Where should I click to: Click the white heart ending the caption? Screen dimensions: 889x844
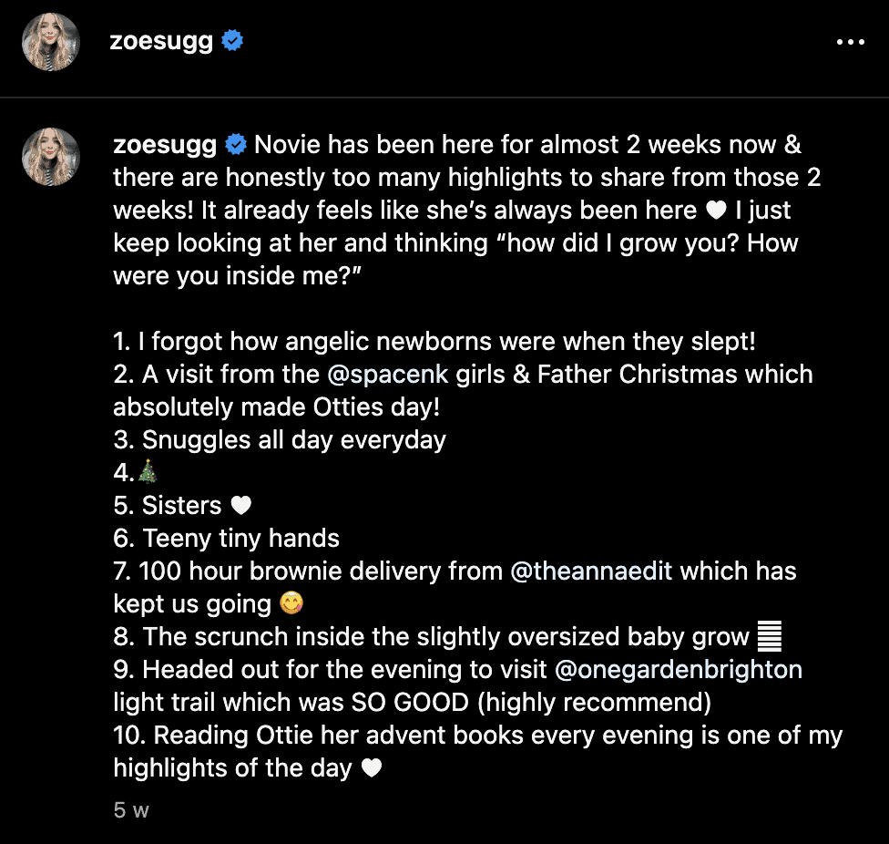[x=371, y=768]
